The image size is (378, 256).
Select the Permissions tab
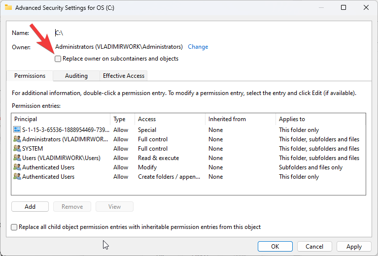(30, 76)
